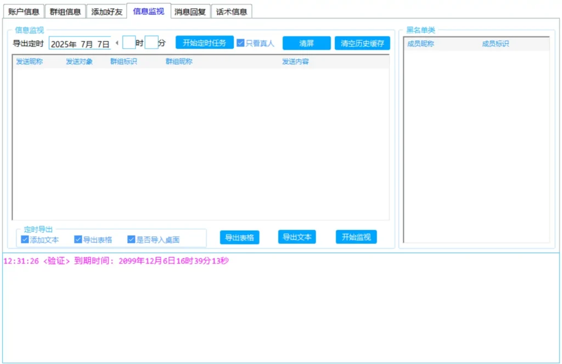
Task: Switch to the 账户信息 tab
Action: tap(24, 12)
